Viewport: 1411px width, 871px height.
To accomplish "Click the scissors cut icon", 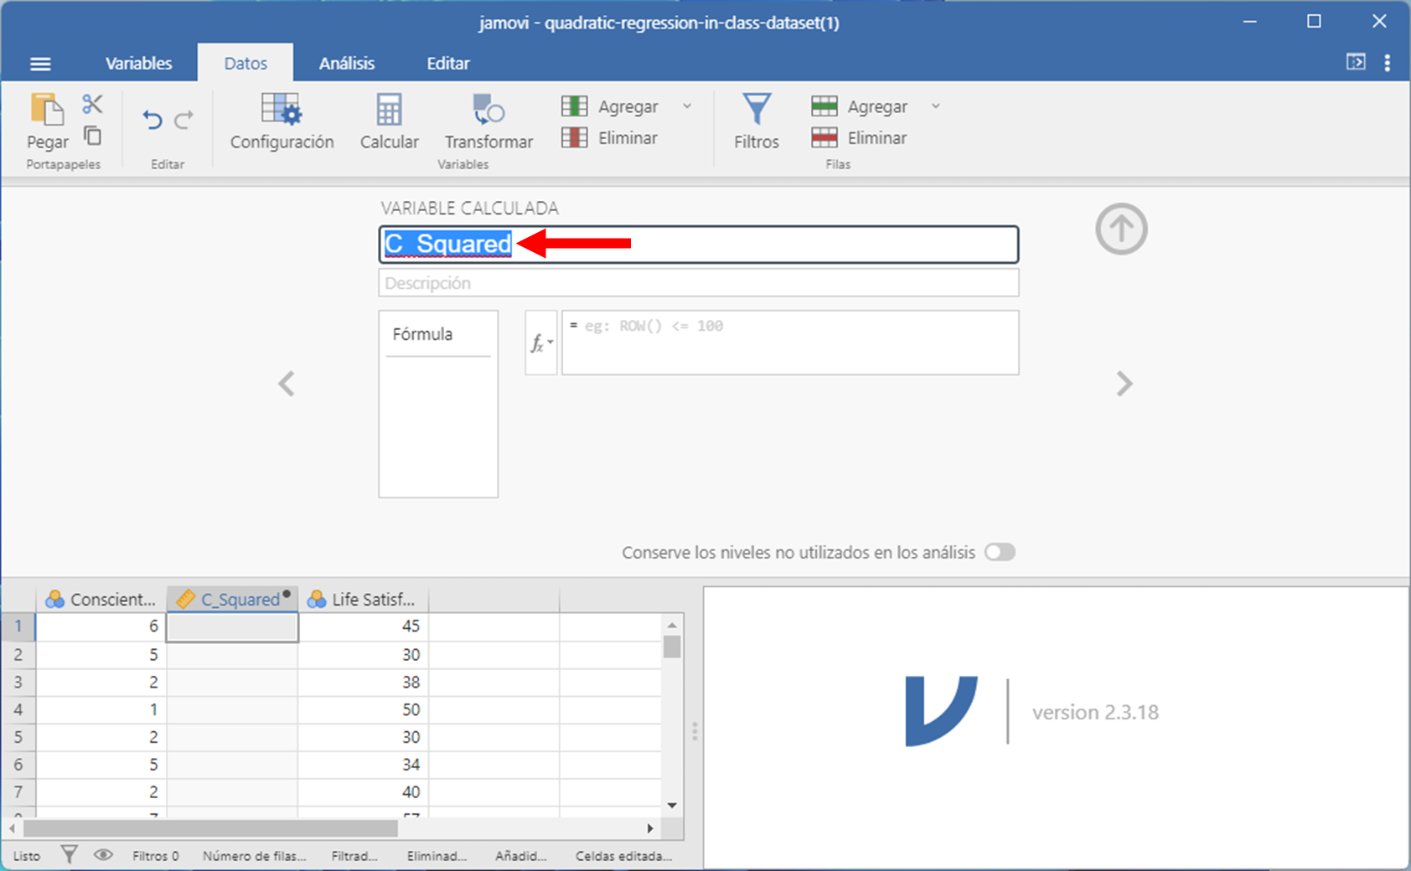I will click(x=92, y=104).
